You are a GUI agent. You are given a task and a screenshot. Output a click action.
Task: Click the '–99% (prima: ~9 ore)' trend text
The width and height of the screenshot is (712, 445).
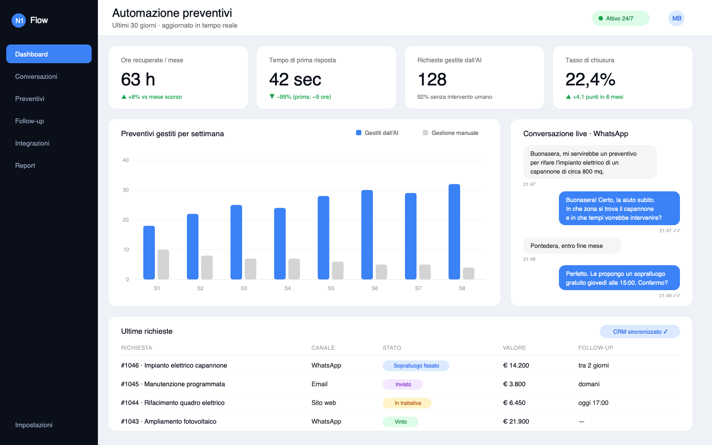[300, 97]
